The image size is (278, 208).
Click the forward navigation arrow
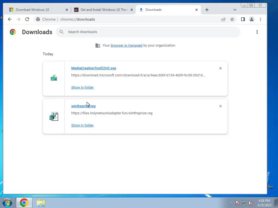(18, 19)
